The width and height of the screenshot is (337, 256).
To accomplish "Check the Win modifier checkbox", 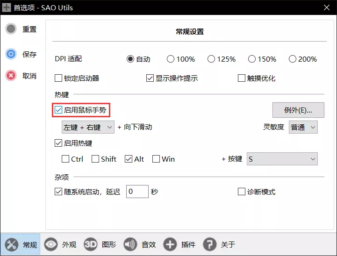I will click(156, 159).
